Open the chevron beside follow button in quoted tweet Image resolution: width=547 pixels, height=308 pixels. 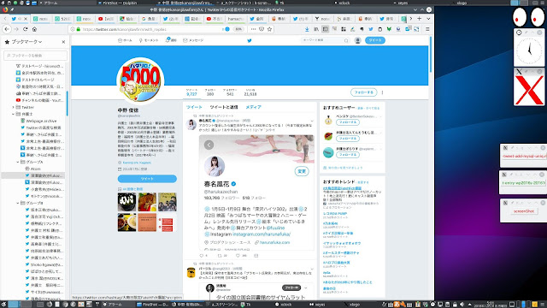pos(306,287)
